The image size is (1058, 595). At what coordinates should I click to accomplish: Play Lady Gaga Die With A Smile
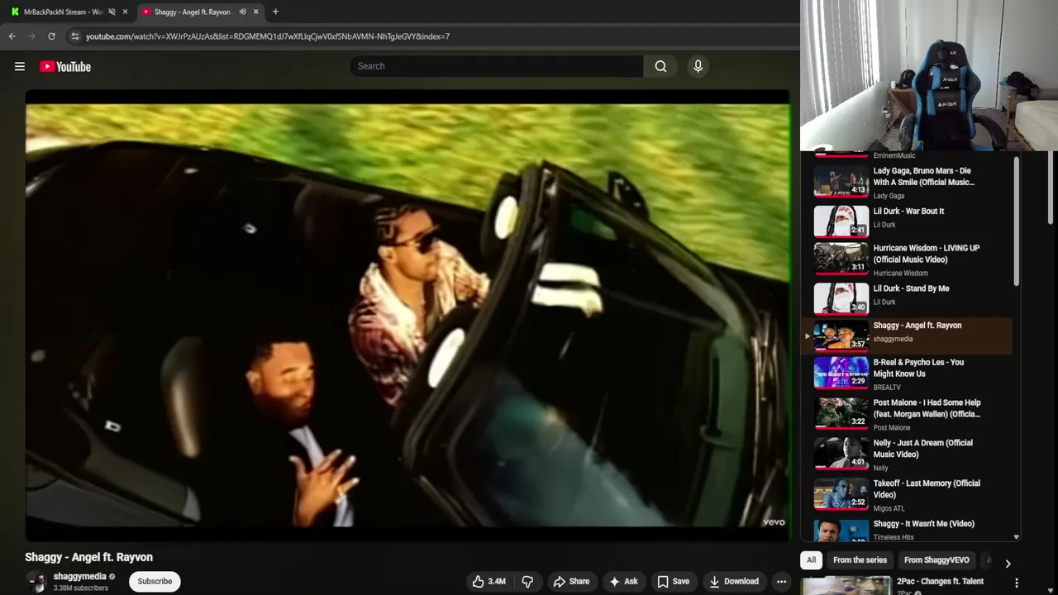908,182
